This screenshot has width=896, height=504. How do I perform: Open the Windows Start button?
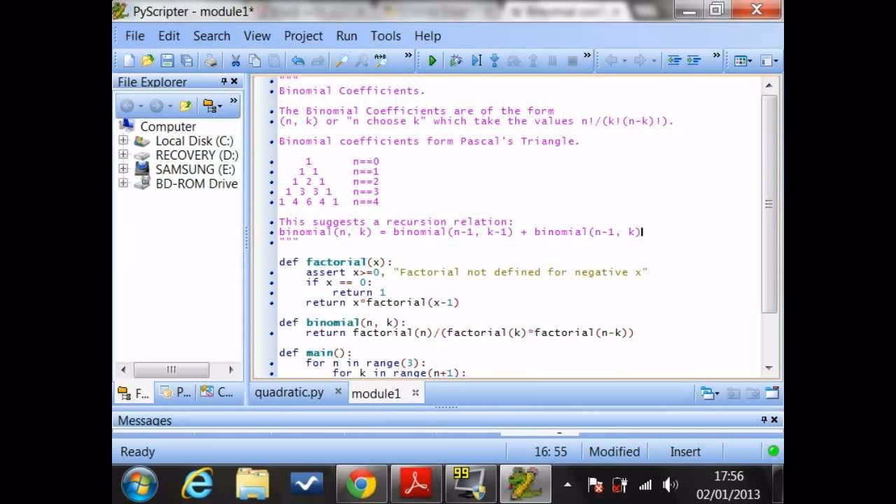[140, 484]
